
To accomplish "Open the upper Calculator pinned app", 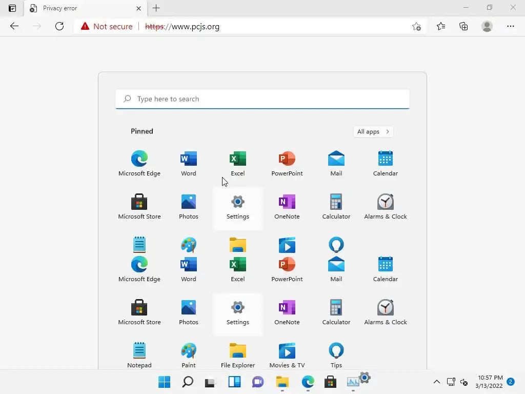I will tap(336, 207).
